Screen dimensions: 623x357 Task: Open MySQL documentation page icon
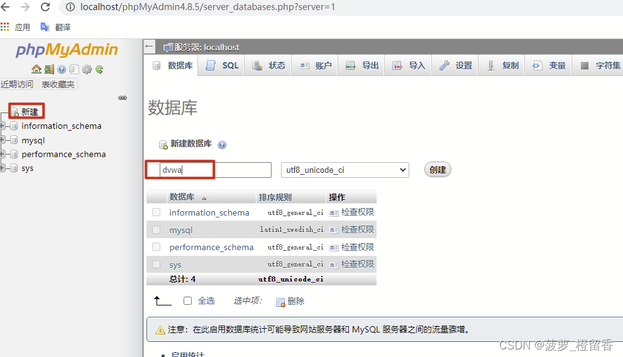point(74,70)
